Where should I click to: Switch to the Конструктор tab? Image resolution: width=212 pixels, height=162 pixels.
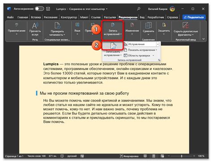tap(69, 17)
